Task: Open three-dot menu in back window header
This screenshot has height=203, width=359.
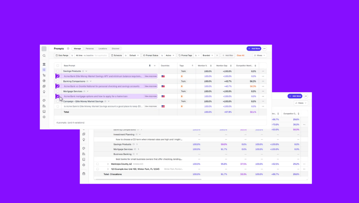Action: tap(306, 96)
